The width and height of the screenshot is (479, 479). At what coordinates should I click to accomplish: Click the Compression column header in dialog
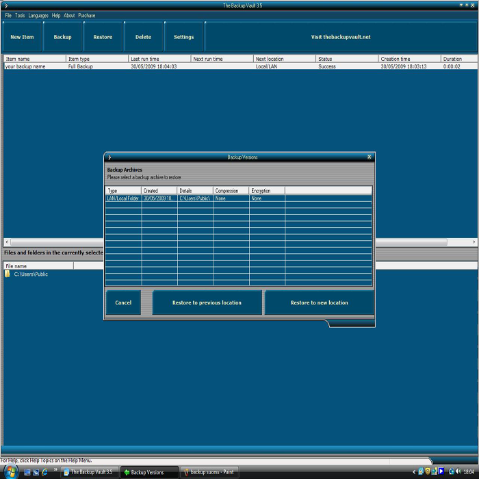[231, 191]
